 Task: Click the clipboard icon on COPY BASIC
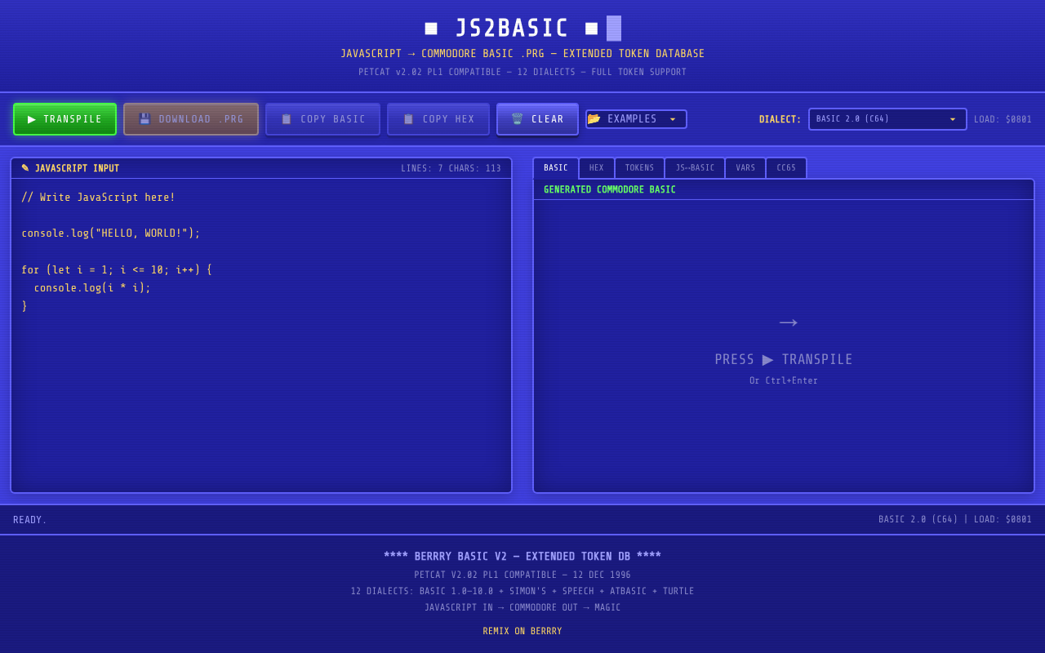(287, 118)
